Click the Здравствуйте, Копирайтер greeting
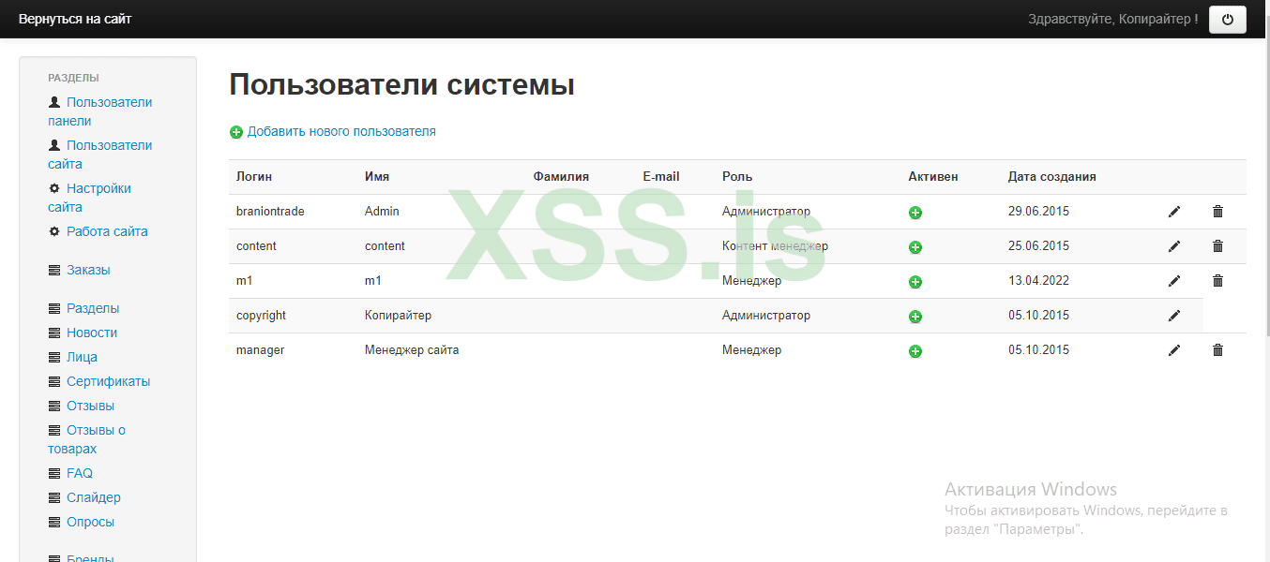This screenshot has height=562, width=1270. pyautogui.click(x=1112, y=19)
